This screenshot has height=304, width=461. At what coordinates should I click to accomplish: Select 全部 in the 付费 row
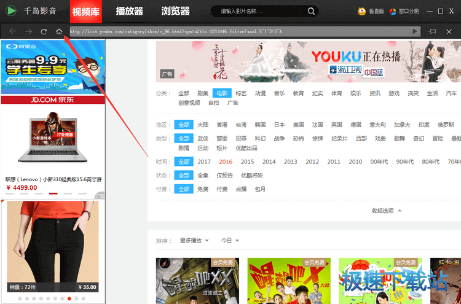[x=184, y=189]
